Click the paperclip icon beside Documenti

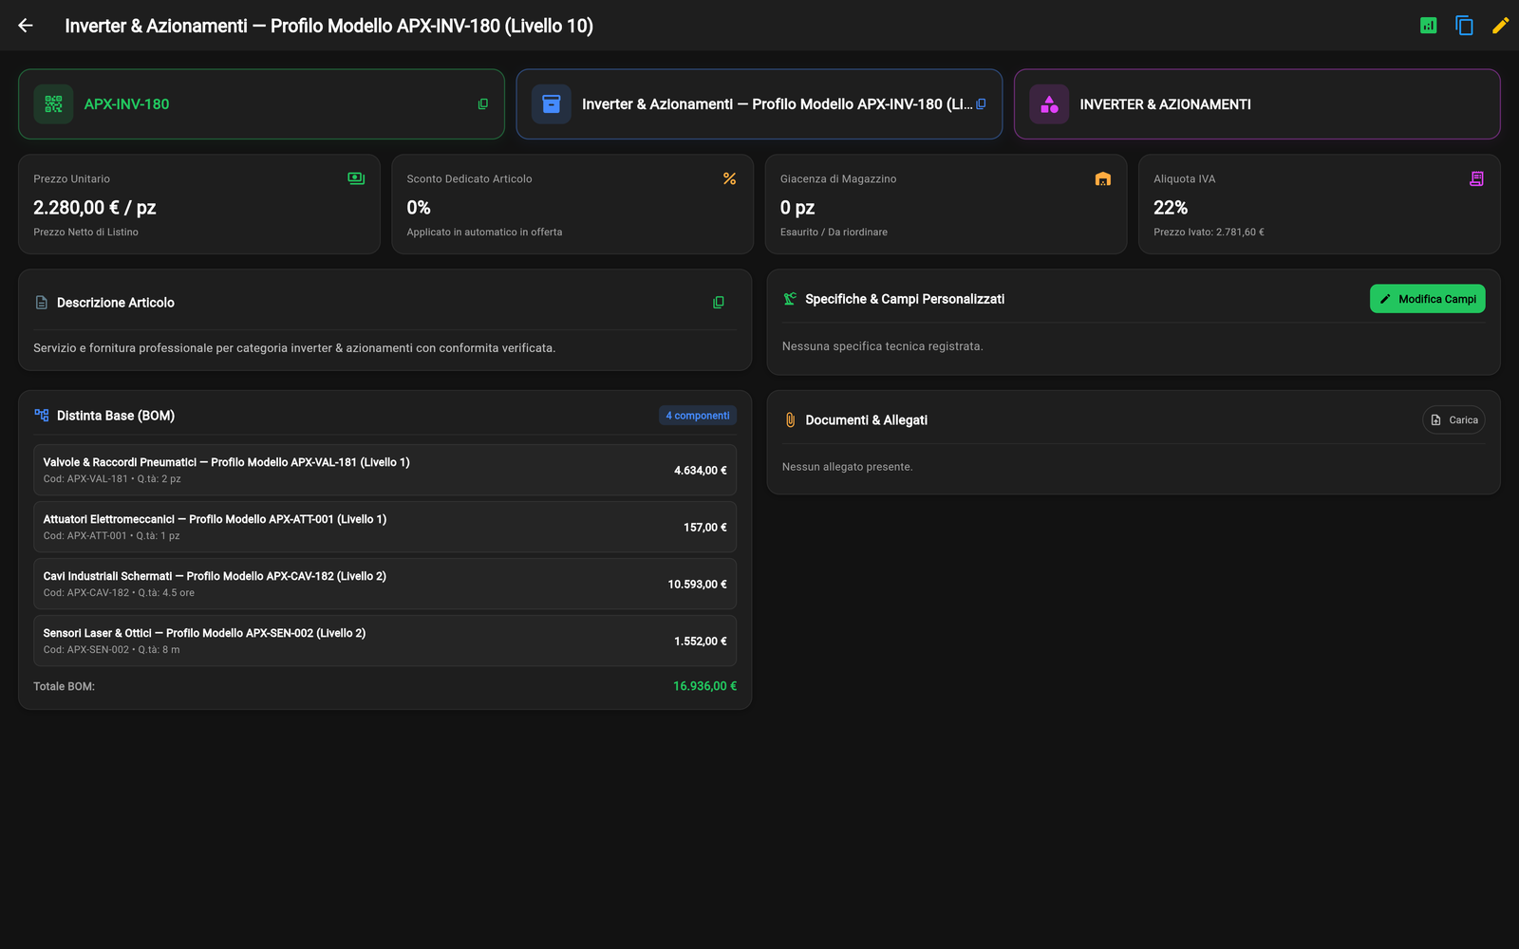[x=790, y=420]
